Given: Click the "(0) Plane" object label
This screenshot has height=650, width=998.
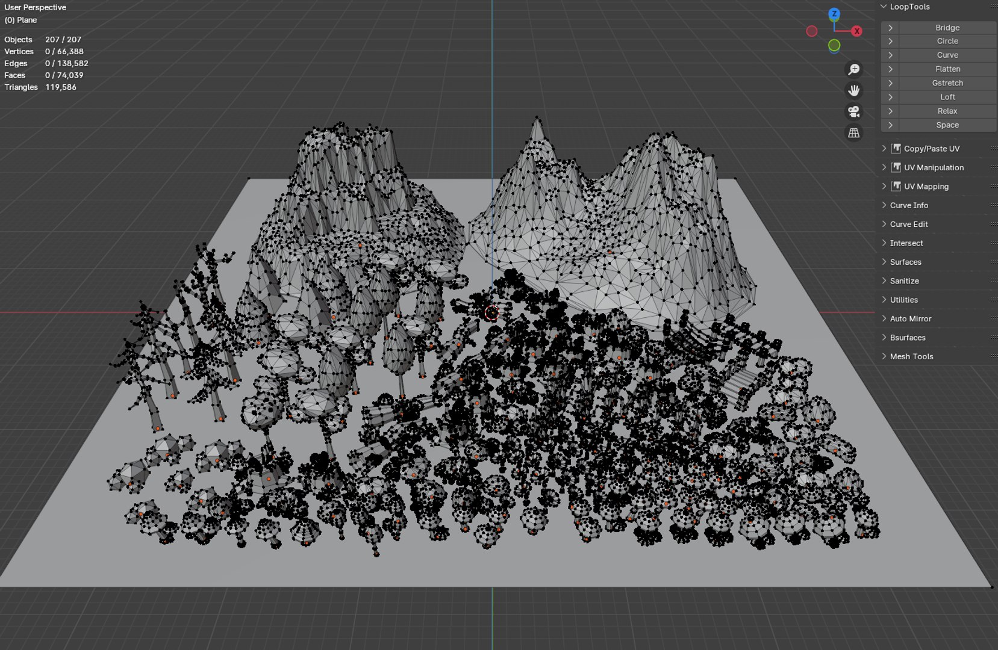Looking at the screenshot, I should (x=20, y=20).
